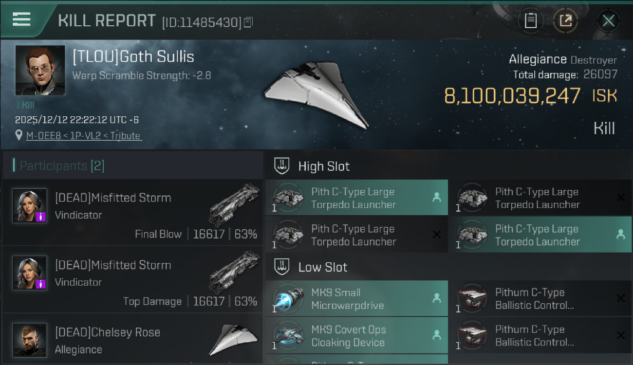View Goth Sullis character portrait
This screenshot has width=633, height=365.
40,70
